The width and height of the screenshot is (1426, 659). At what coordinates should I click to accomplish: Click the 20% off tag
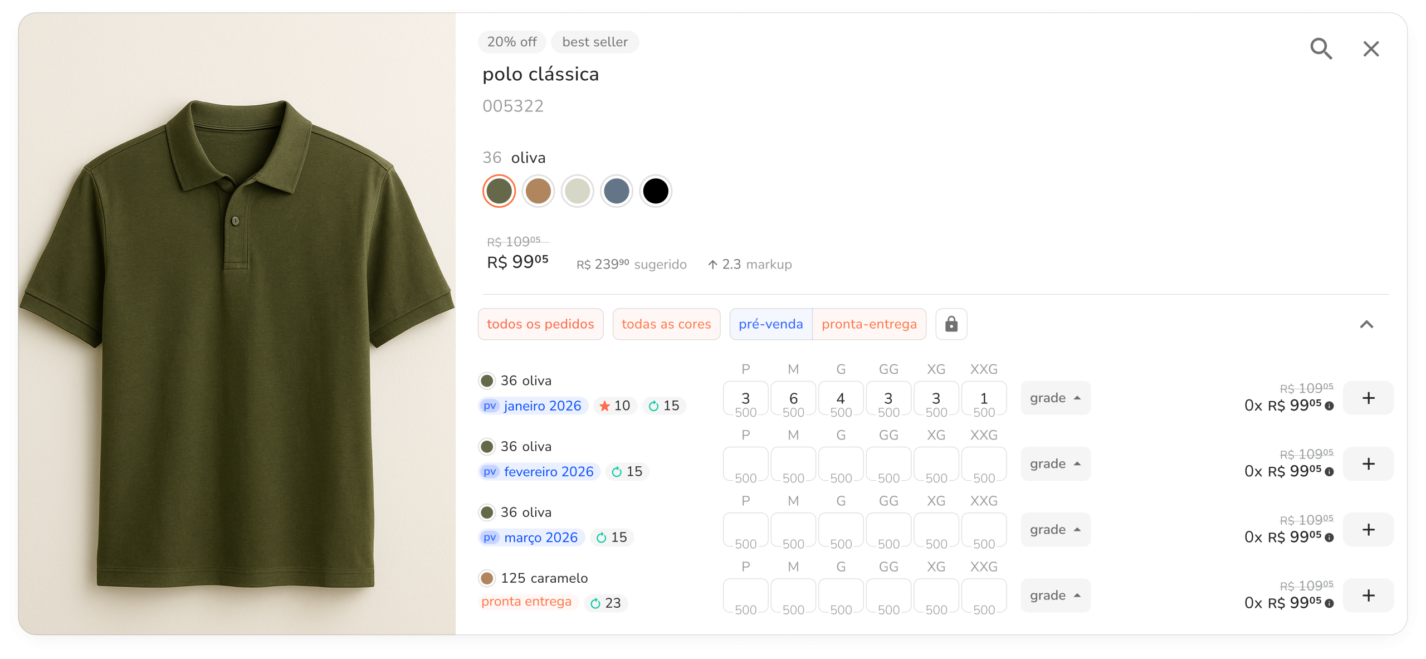coord(511,42)
